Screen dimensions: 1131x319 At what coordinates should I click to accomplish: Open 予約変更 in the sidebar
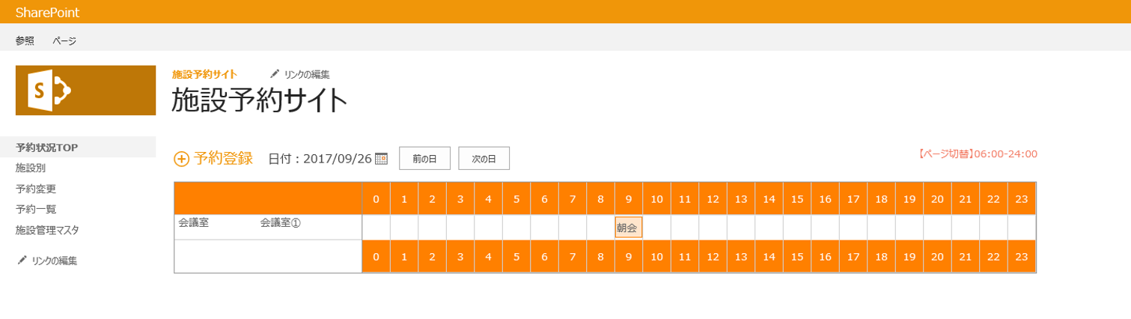click(36, 189)
